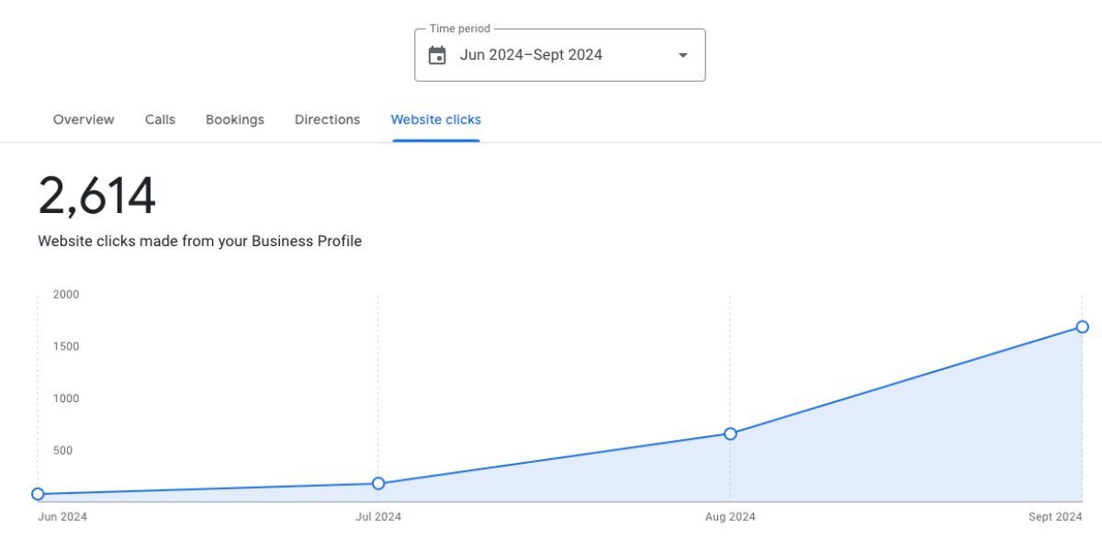Viewport: 1102px width, 551px height.
Task: Click the 2000 value on the y-axis
Action: tap(65, 294)
